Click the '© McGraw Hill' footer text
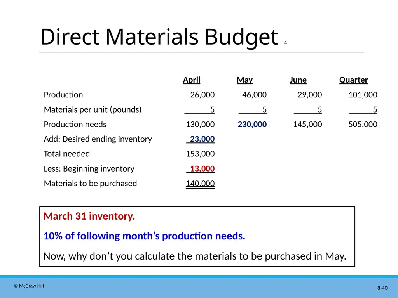398x298 pixels. (29, 286)
